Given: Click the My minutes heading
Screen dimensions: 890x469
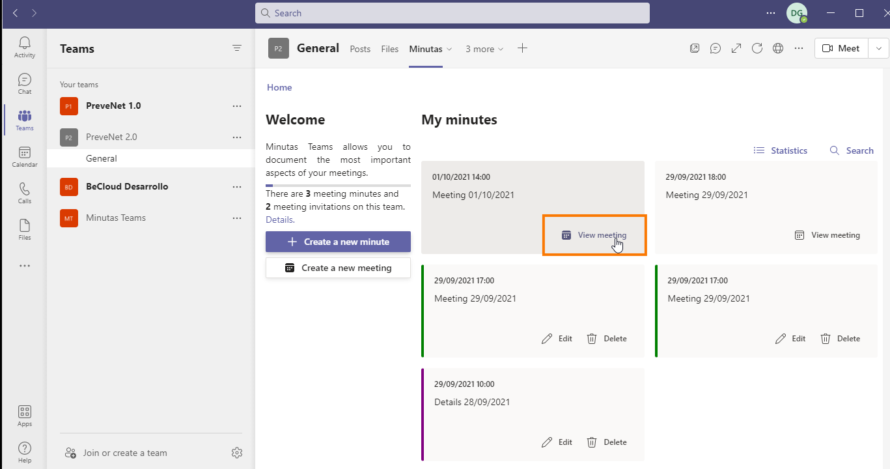Looking at the screenshot, I should point(459,120).
